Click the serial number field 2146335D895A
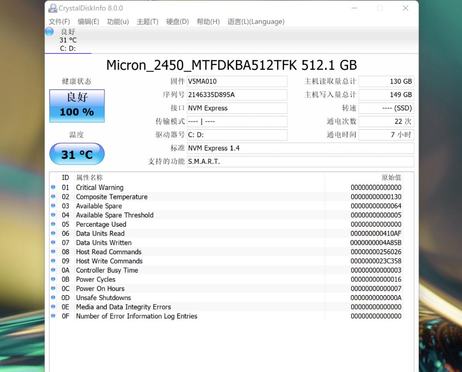The height and width of the screenshot is (372, 462). pos(237,95)
